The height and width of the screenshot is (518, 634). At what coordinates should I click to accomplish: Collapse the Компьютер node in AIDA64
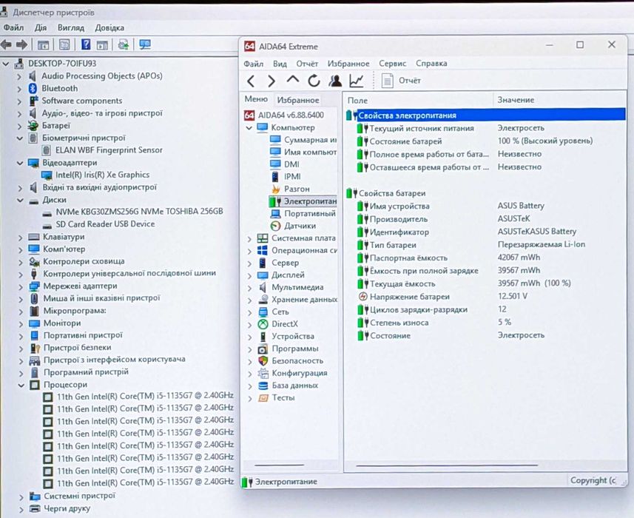249,128
